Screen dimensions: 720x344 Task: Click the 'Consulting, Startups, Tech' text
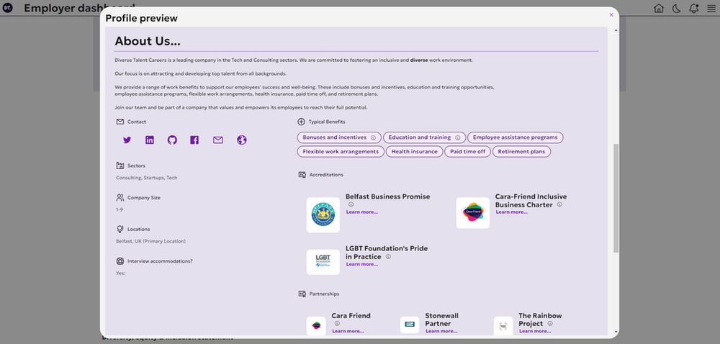[x=146, y=178]
